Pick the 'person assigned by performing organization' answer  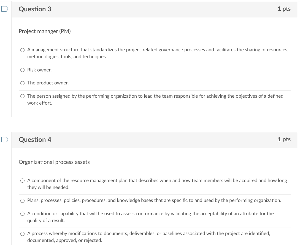[x=22, y=96]
